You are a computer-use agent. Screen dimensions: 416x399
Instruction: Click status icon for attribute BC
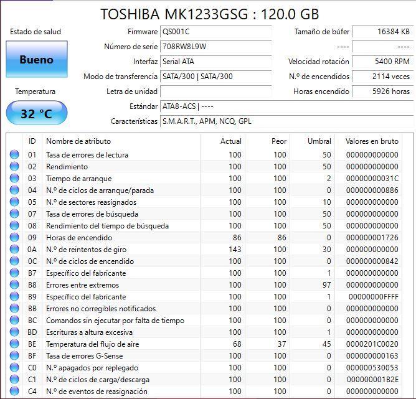click(14, 321)
